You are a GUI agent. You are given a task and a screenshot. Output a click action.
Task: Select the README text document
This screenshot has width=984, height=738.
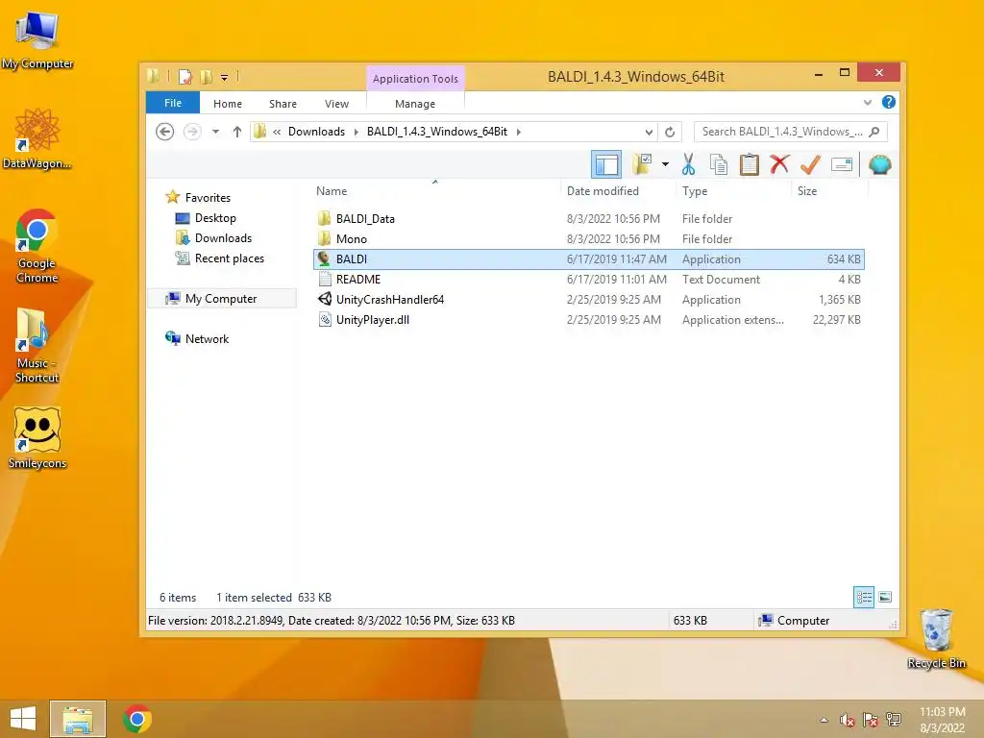589,280
